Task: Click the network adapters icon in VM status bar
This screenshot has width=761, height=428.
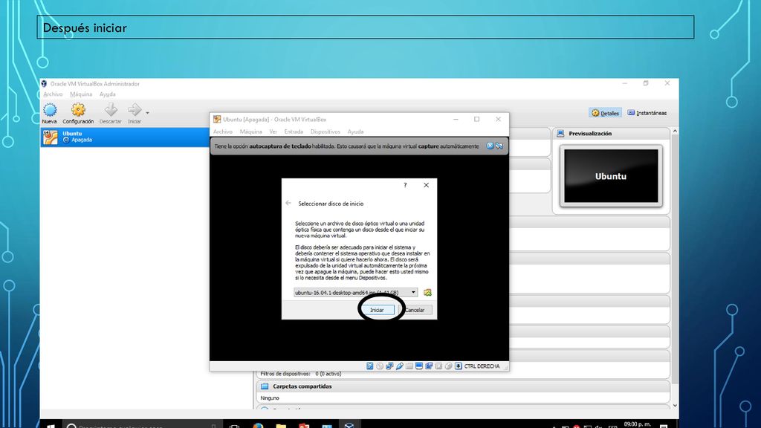Action: click(x=389, y=366)
